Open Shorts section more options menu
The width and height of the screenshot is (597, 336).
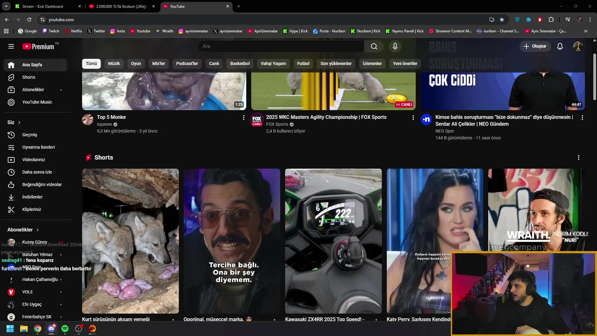click(x=578, y=158)
